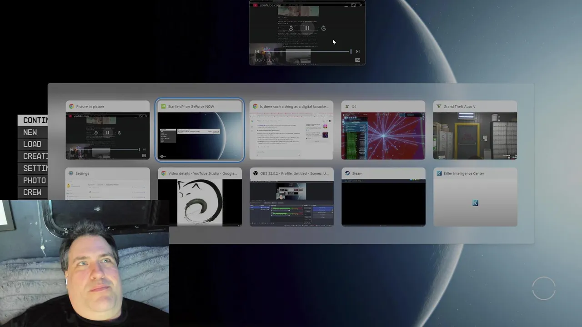The height and width of the screenshot is (327, 582).
Task: Rewind 10 seconds in picture-in-picture player
Action: click(291, 28)
